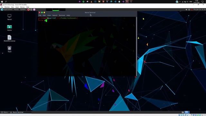Open VirtualBox Input menu
Viewport: 206px width, 116px height.
tap(17, 7)
